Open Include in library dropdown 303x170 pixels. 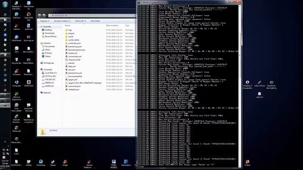[x=62, y=21]
